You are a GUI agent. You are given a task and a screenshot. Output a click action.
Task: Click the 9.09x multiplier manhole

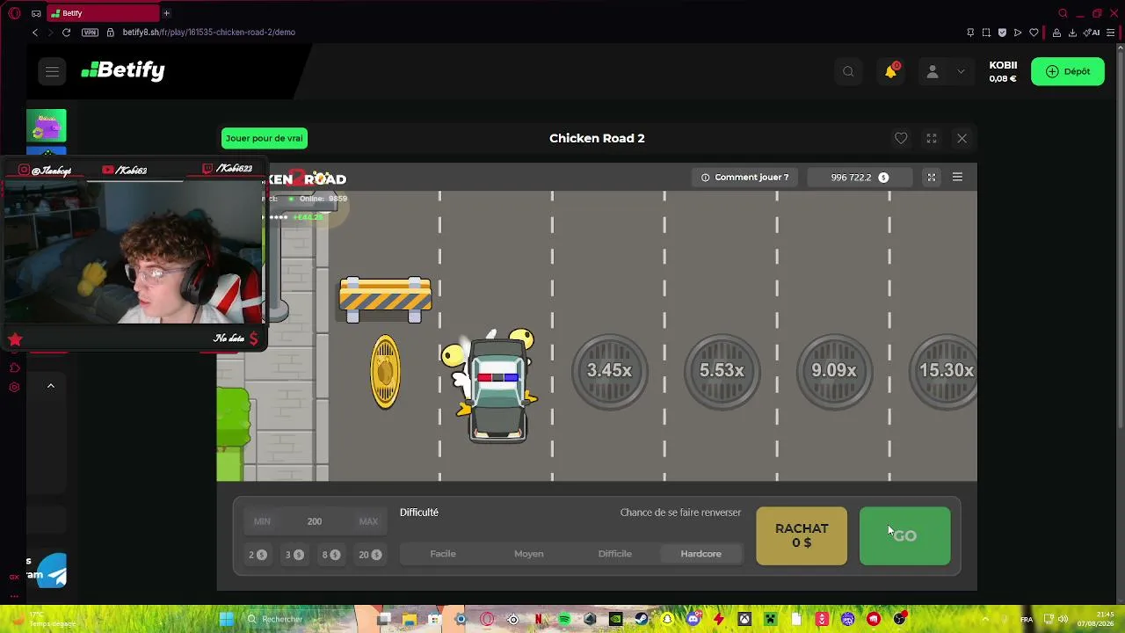pyautogui.click(x=834, y=371)
